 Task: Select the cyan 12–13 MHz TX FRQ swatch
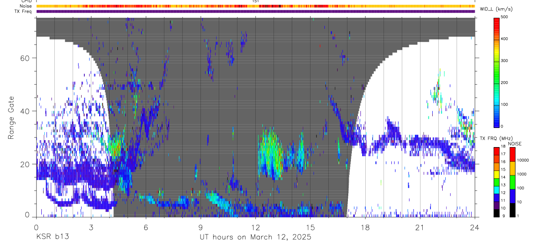point(497,190)
